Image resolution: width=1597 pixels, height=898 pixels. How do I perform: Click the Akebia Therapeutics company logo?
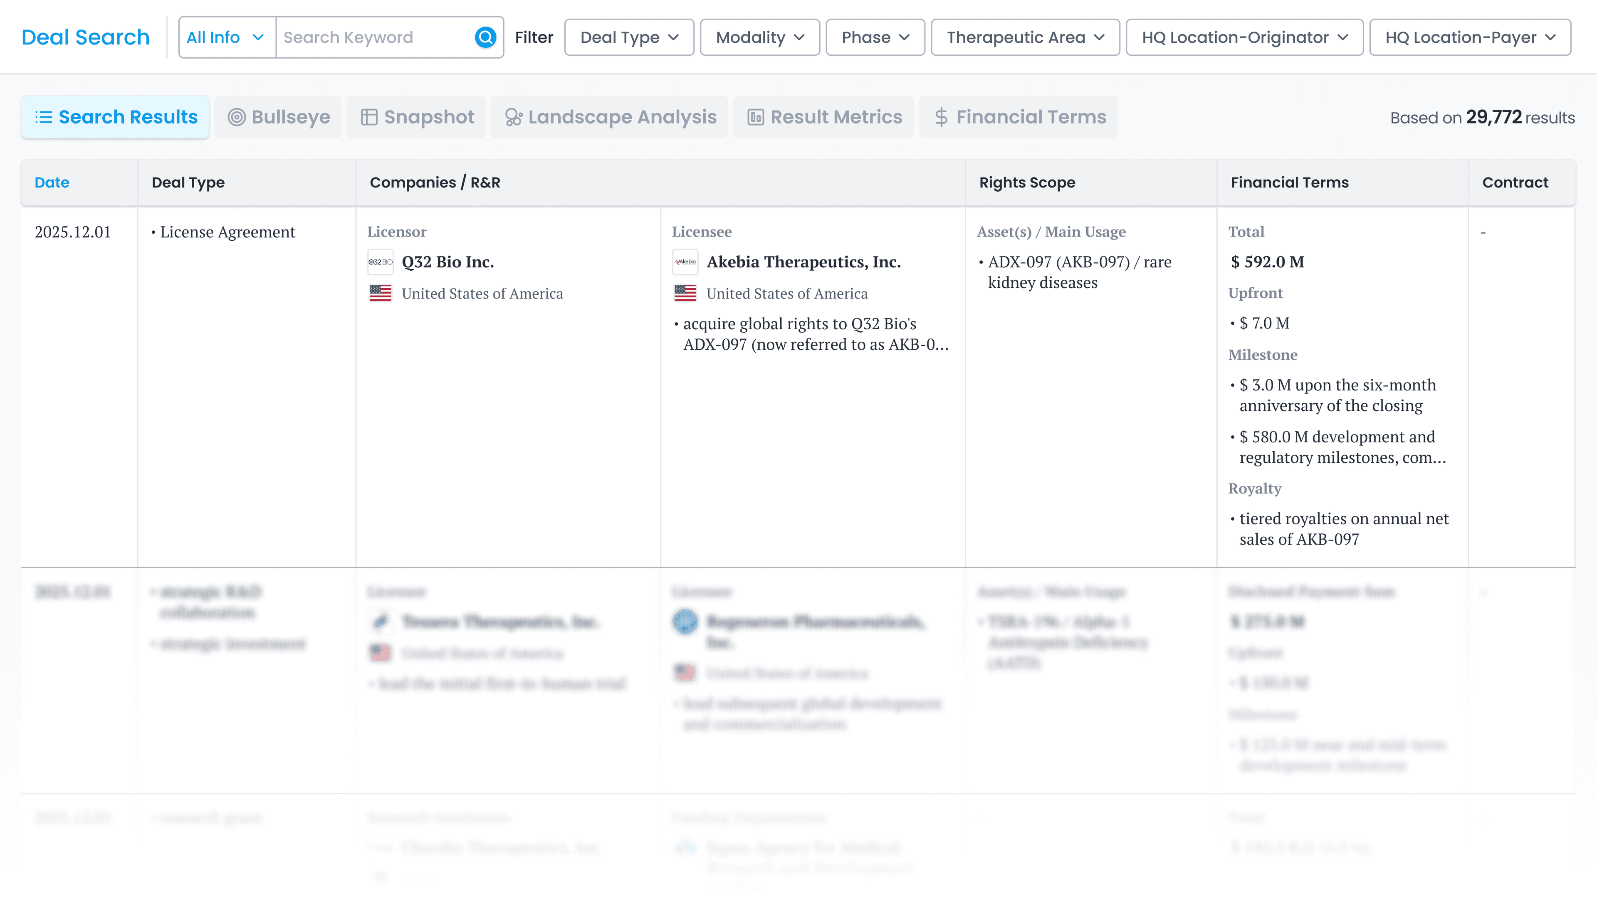(x=685, y=262)
